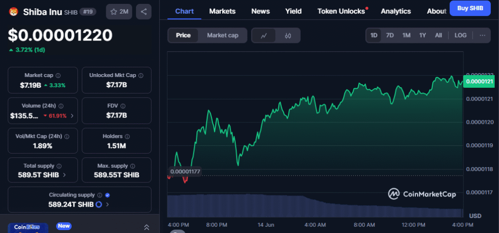
Task: Set chart range to All
Action: click(439, 35)
